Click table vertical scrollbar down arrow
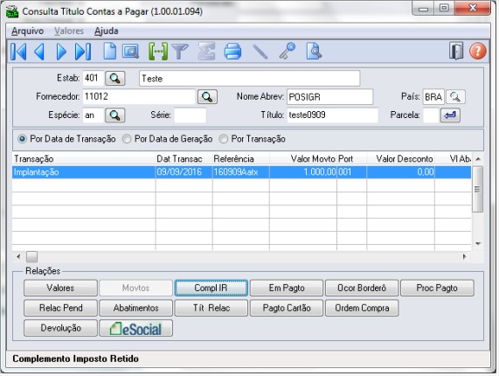Image resolution: width=499 pixels, height=376 pixels. pos(478,244)
